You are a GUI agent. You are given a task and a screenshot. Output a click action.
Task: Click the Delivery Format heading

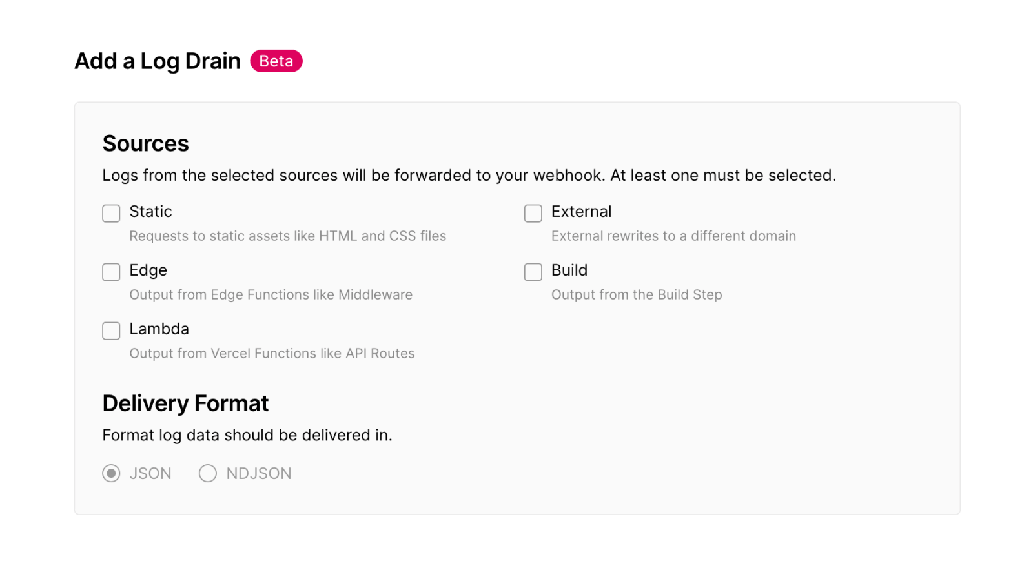(x=185, y=403)
